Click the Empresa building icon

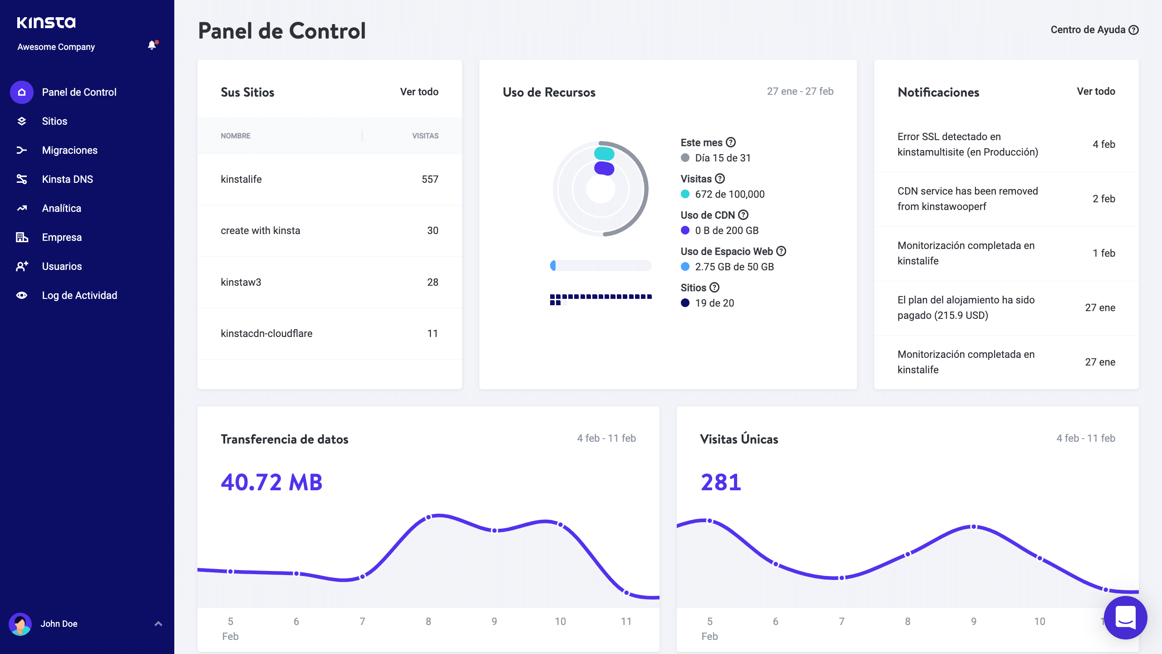point(22,237)
